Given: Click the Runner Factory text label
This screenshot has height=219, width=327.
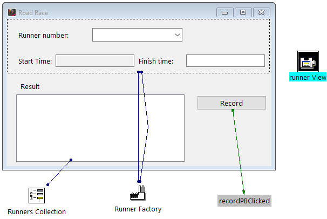Looking at the screenshot, I should click(x=138, y=209).
